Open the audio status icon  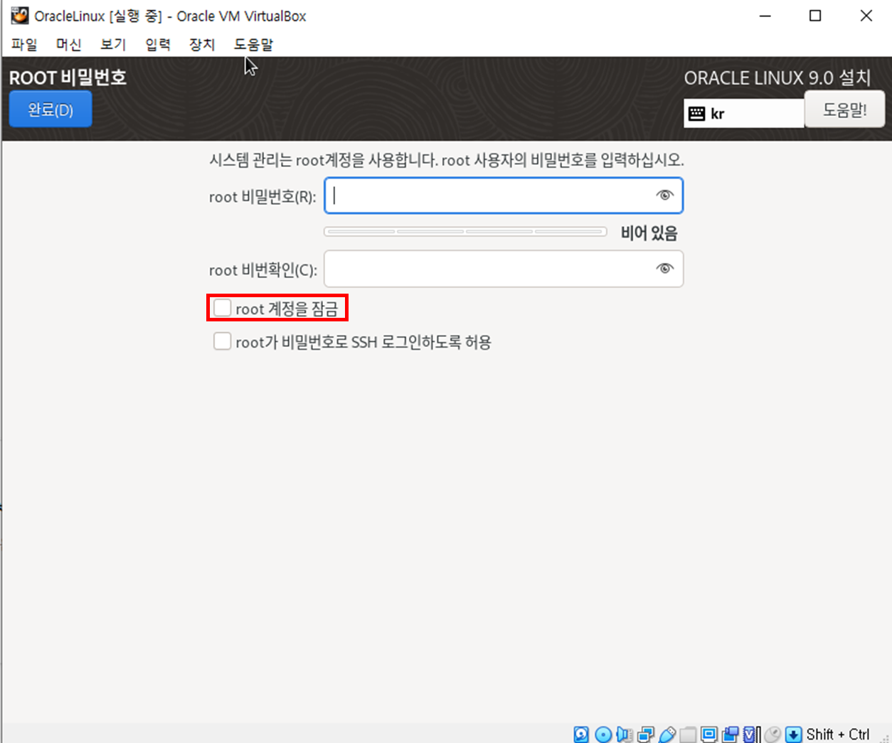coord(624,734)
